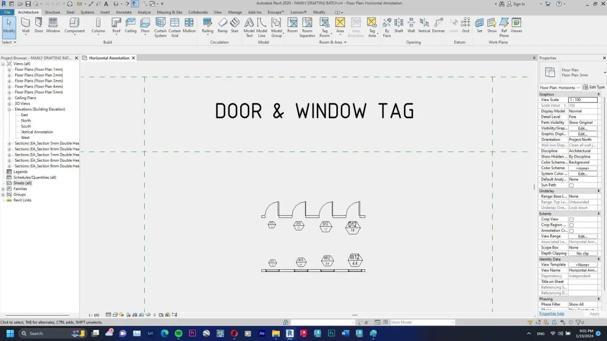Choose the Tag Room tool

[324, 27]
